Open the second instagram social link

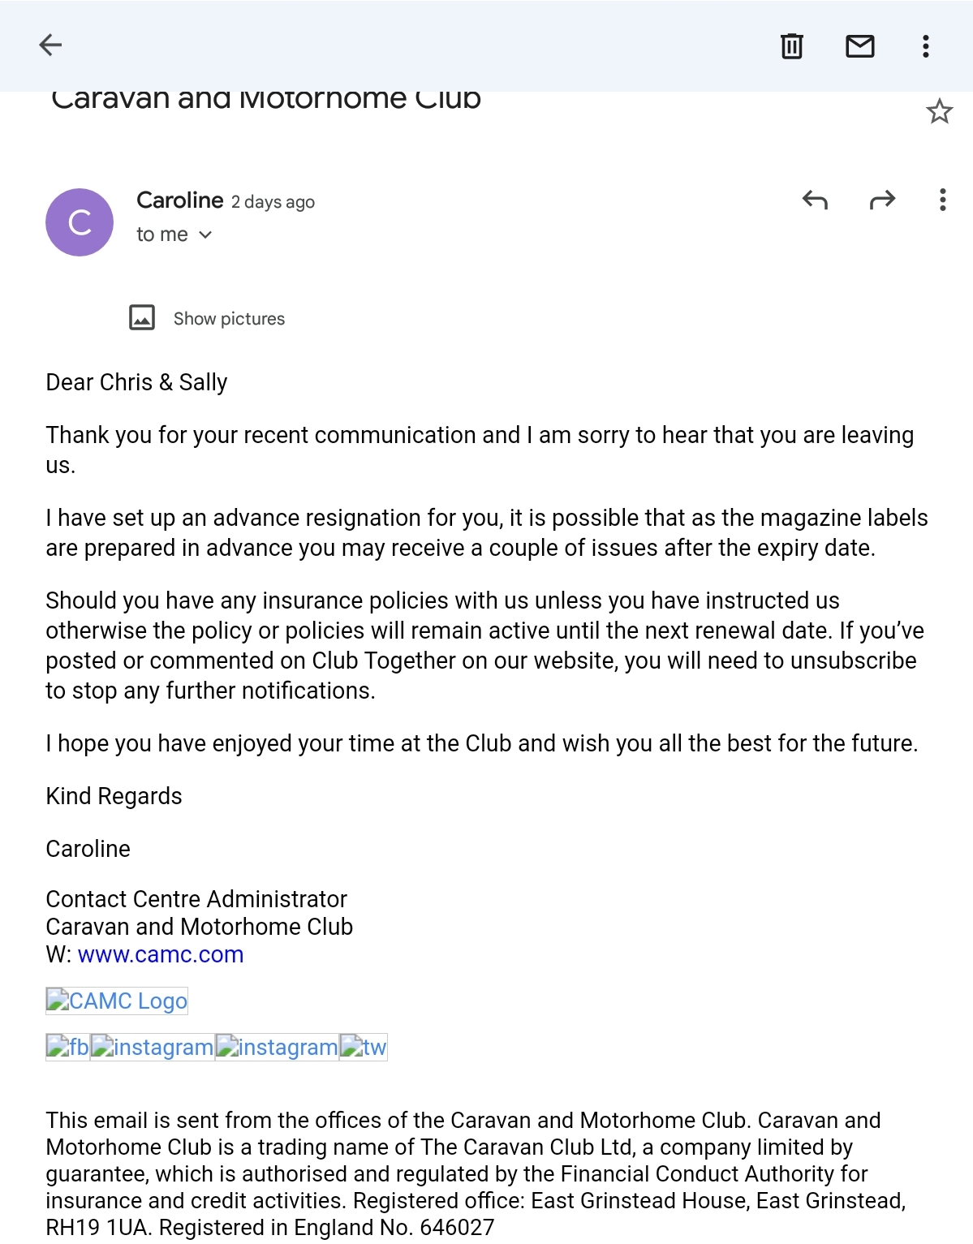[277, 1047]
